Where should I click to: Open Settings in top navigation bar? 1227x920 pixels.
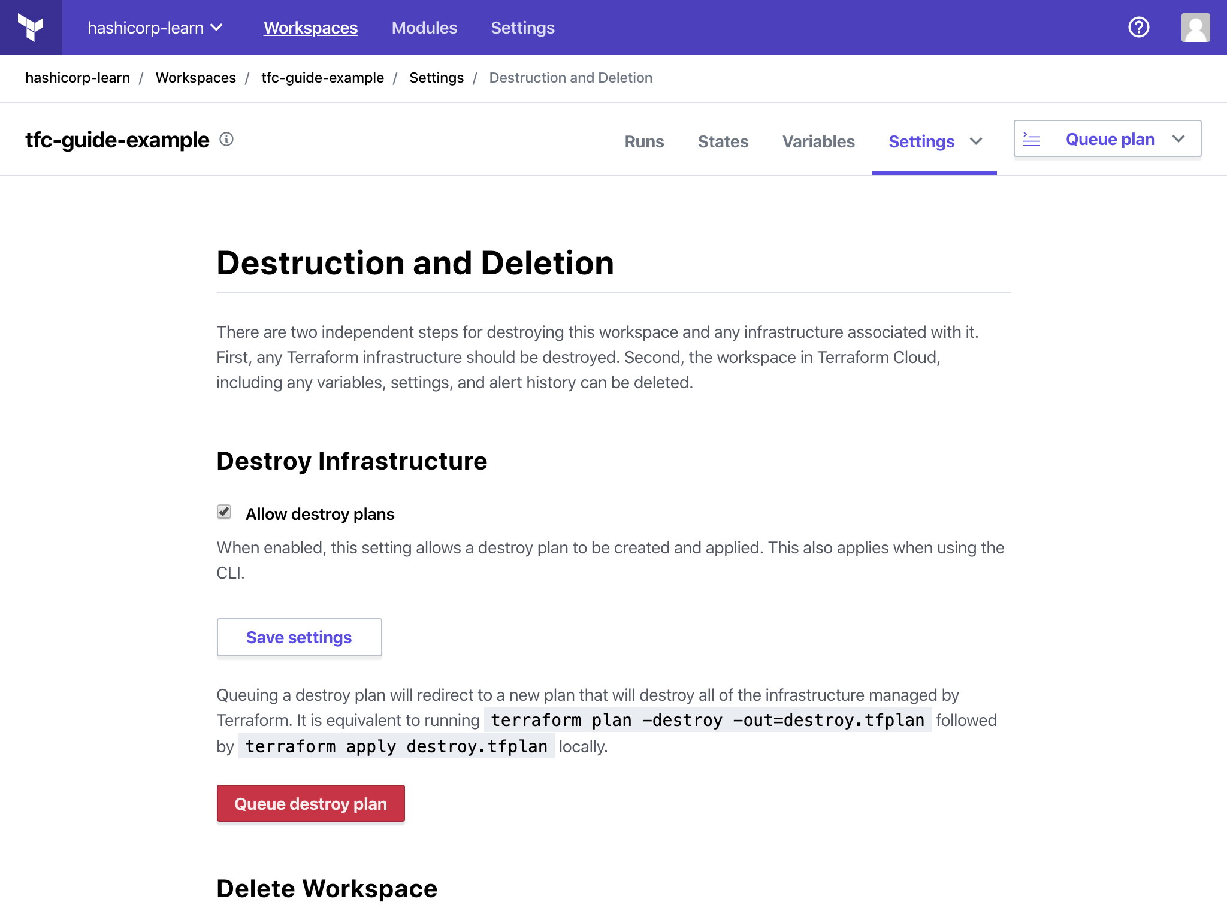tap(522, 28)
